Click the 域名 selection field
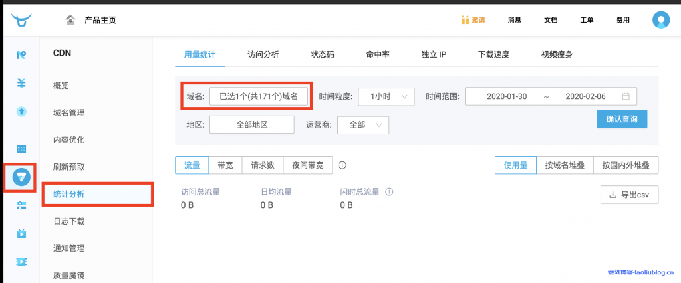This screenshot has width=681, height=283. point(259,96)
